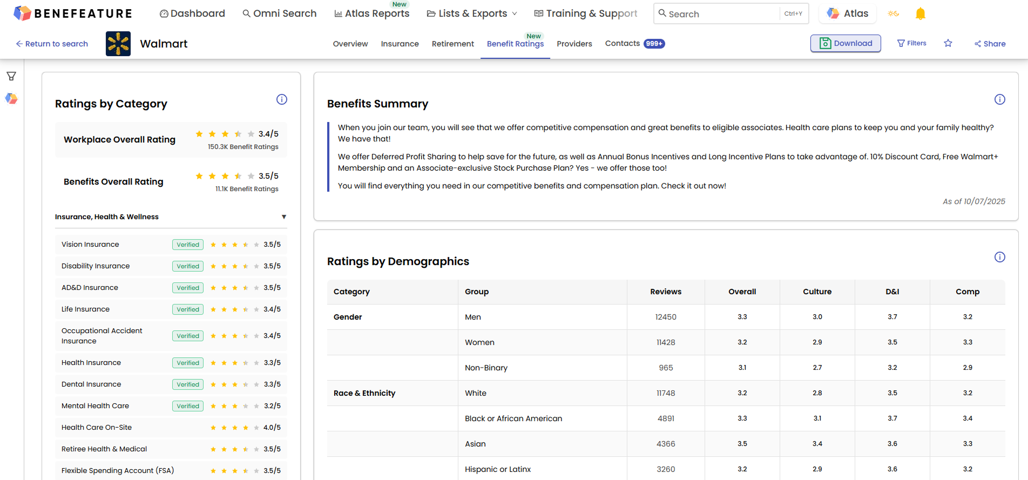Click Verified badge for Disability Insurance
Screen dimensions: 1028x480
188,266
